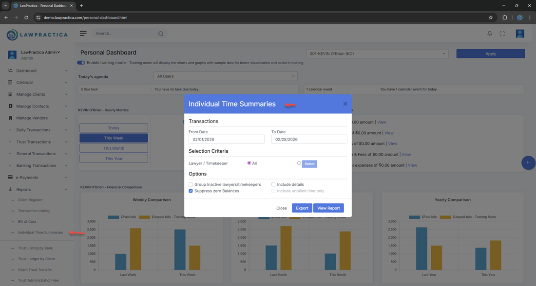Close the Individual Time Summaries dialog
The image size is (536, 286).
[345, 104]
